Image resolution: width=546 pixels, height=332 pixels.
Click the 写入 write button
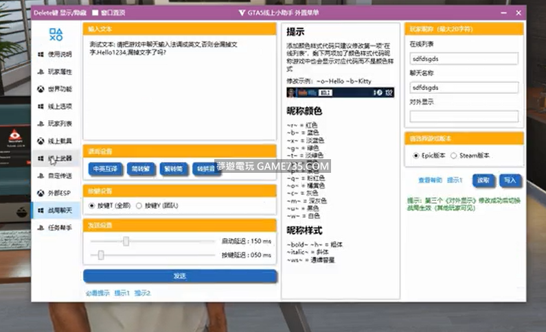point(510,180)
